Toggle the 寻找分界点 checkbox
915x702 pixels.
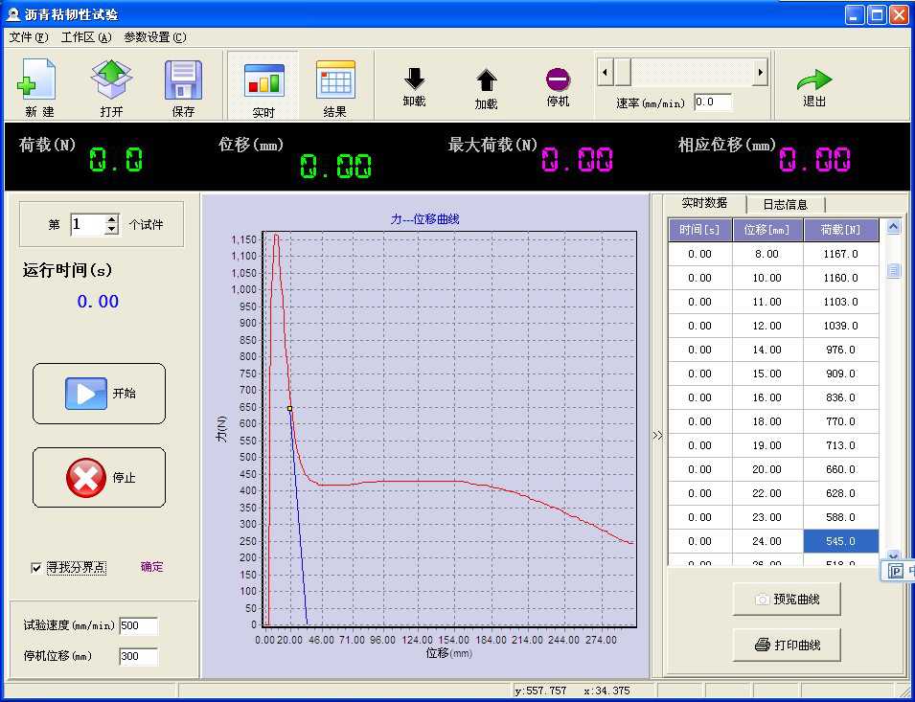click(x=36, y=567)
